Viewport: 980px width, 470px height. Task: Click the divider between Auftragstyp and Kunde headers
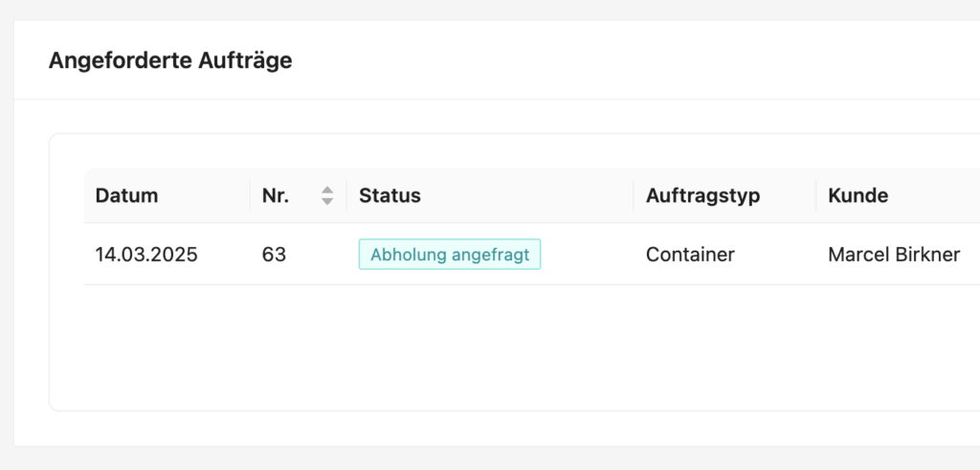(x=816, y=195)
